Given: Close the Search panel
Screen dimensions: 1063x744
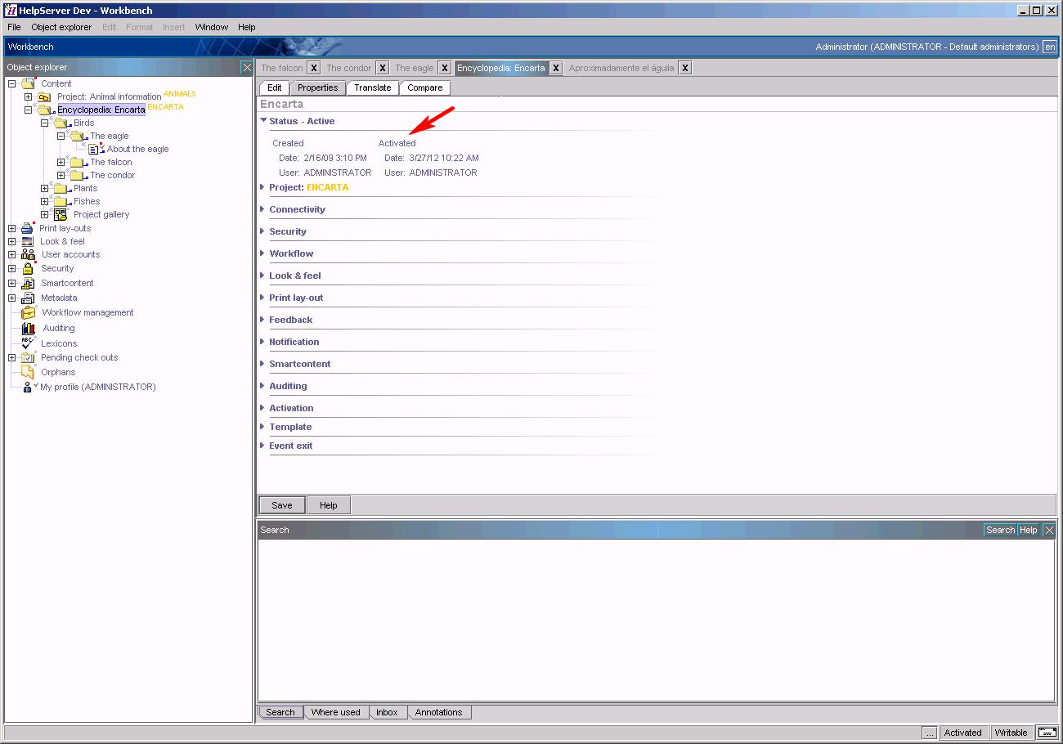Looking at the screenshot, I should click(x=1049, y=530).
